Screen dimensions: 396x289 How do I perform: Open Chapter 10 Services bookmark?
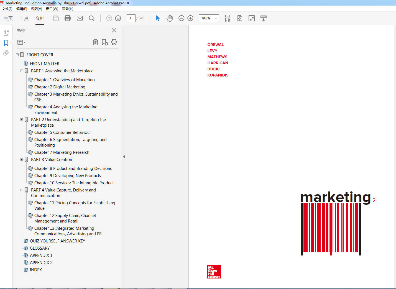tap(74, 183)
